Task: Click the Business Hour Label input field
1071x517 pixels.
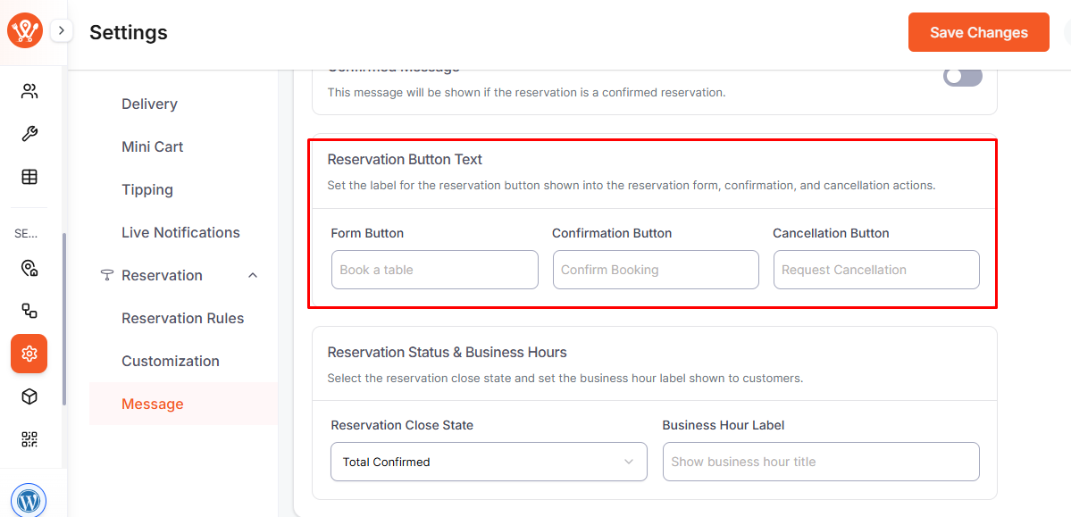Action: click(820, 462)
